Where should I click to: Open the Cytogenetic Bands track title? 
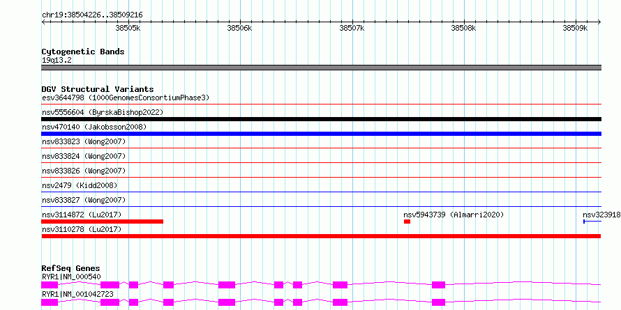click(83, 52)
